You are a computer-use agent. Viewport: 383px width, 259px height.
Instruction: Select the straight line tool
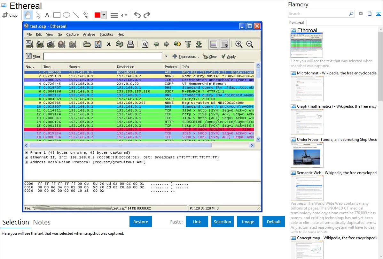(76, 15)
